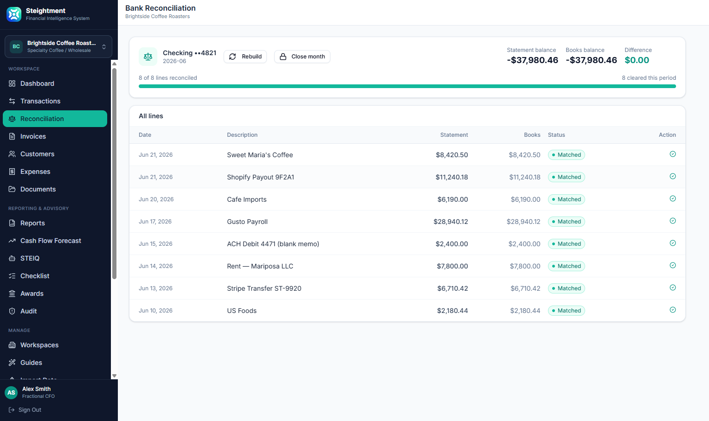Click the scales icon beside Checking ••4821

click(x=148, y=57)
